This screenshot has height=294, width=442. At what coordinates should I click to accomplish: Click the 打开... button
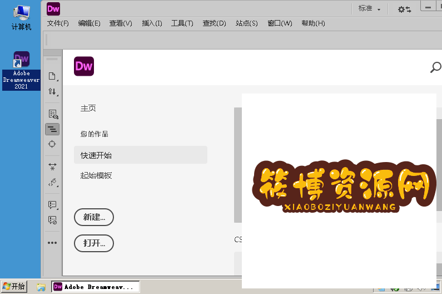(94, 243)
